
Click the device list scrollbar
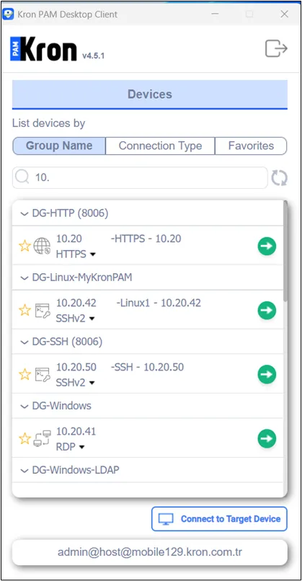pos(285,250)
